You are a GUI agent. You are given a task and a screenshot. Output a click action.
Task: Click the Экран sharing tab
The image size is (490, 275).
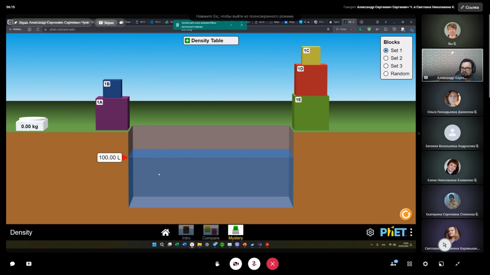coord(106,22)
